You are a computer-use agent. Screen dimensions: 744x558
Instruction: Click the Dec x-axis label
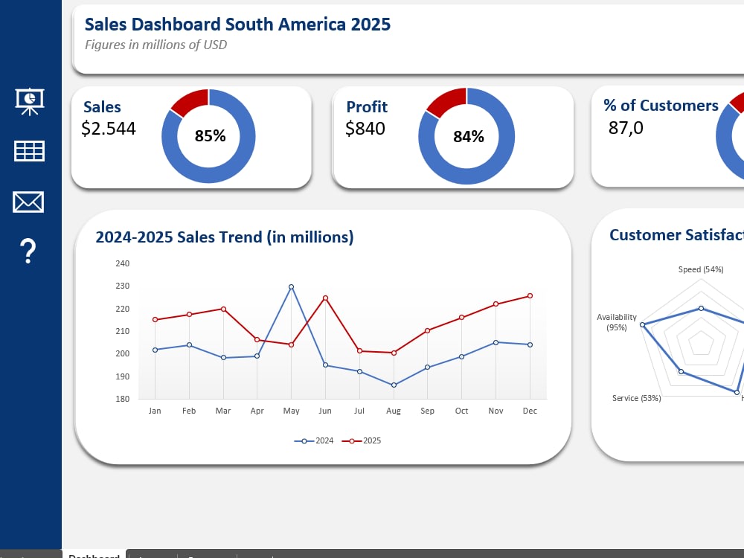530,411
